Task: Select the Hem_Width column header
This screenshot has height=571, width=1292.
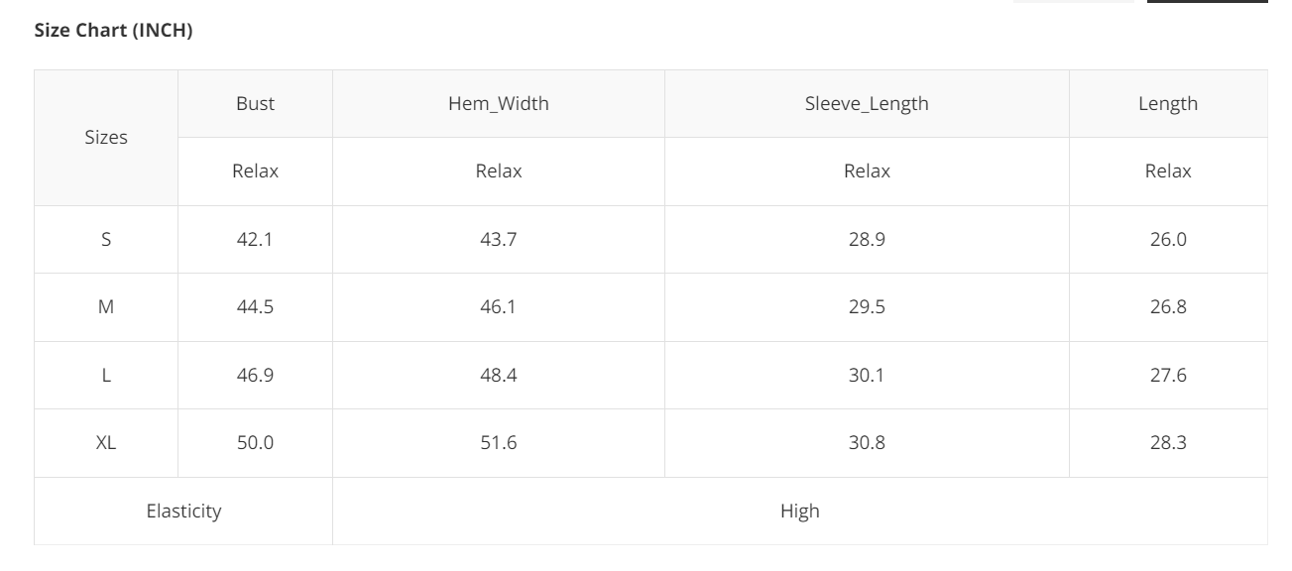Action: pyautogui.click(x=498, y=103)
